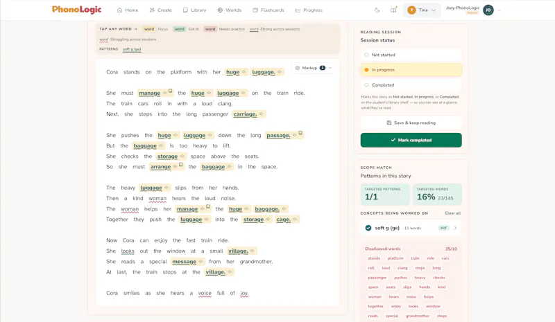Tap the highlighted word 'carriage.'

[x=245, y=114]
